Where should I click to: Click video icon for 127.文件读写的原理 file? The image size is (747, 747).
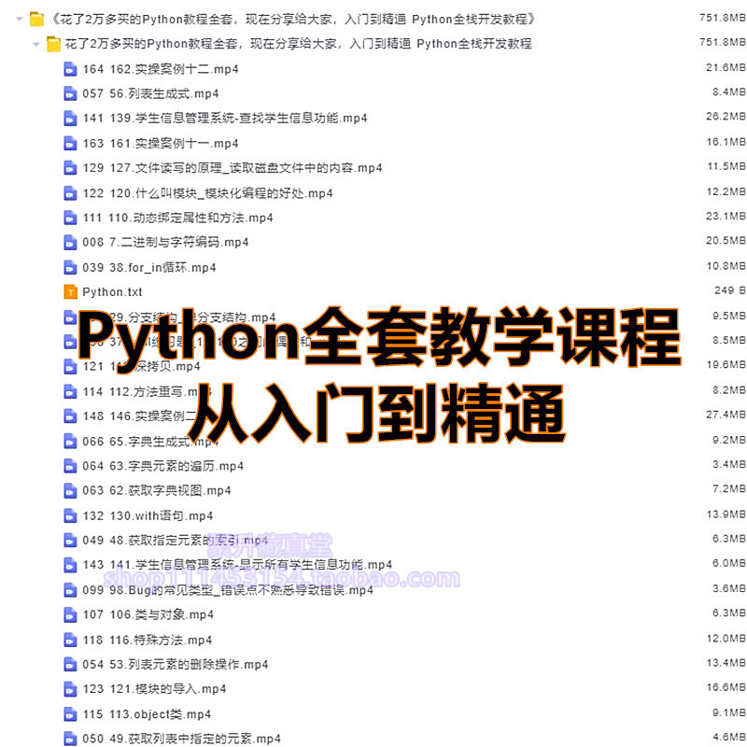(70, 168)
